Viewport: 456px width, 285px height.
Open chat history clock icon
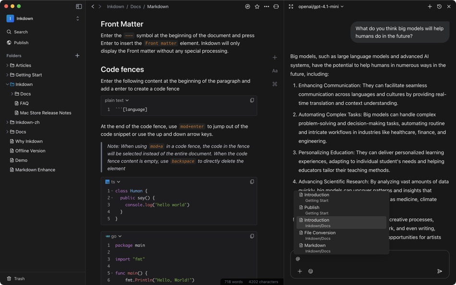click(x=439, y=6)
